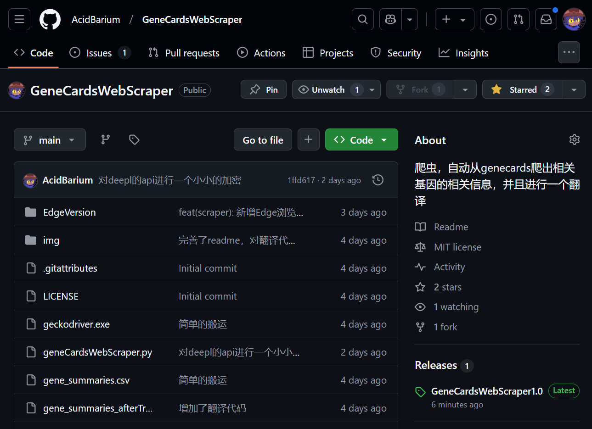Click the Unwatch button
Viewport: 592px width, 429px height.
328,89
